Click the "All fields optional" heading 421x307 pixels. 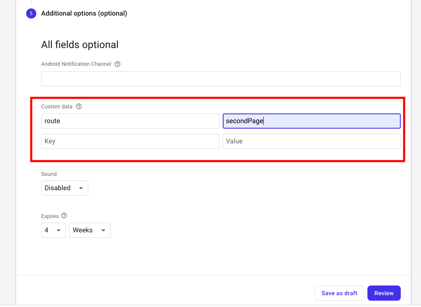(x=80, y=45)
